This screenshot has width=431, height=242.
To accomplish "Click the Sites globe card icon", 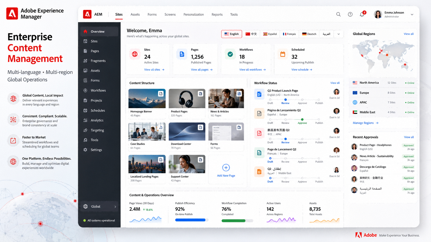I will 135,54.
